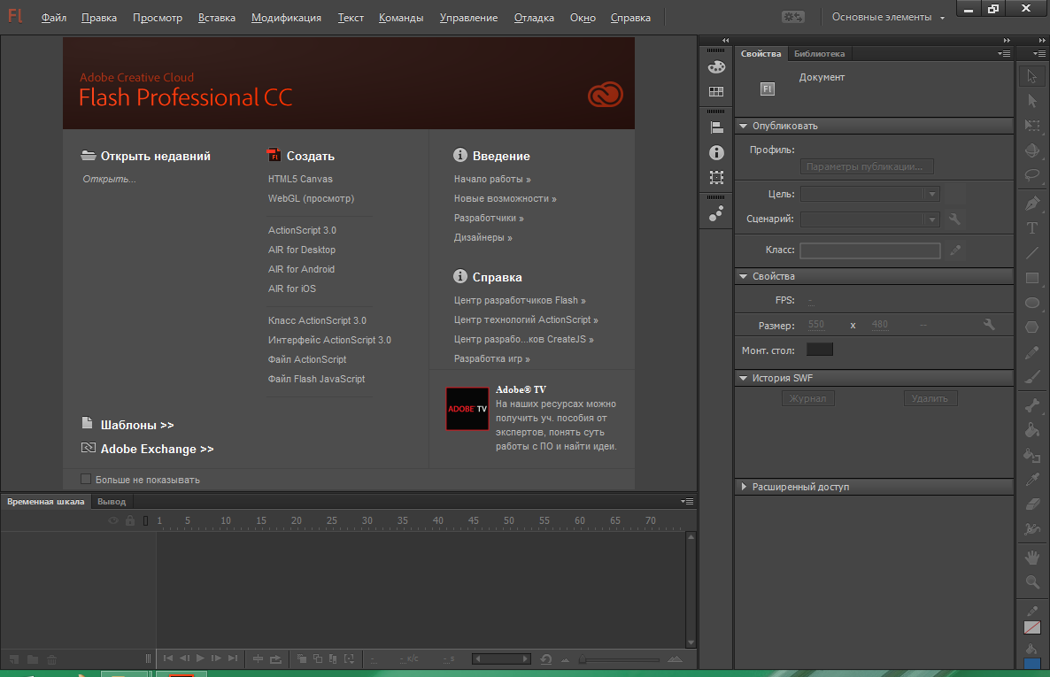Screen dimensions: 1050x677
Task: Choose the Bone tool
Action: [1032, 405]
